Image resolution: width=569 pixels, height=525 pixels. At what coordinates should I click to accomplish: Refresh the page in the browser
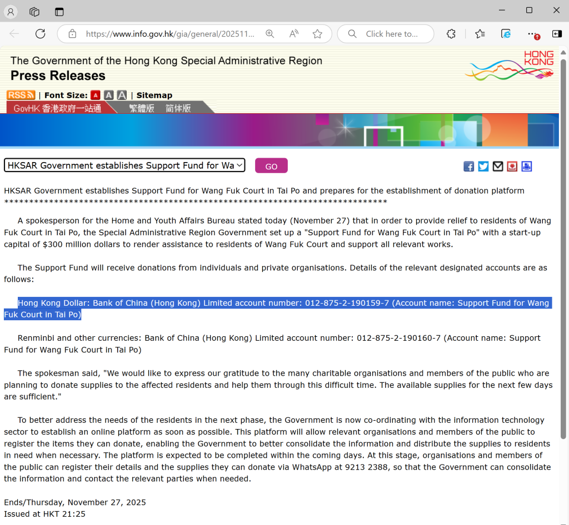pyautogui.click(x=40, y=34)
